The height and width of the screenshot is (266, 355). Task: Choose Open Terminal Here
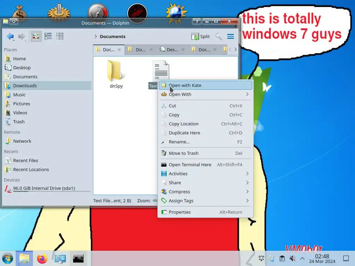pos(206,165)
